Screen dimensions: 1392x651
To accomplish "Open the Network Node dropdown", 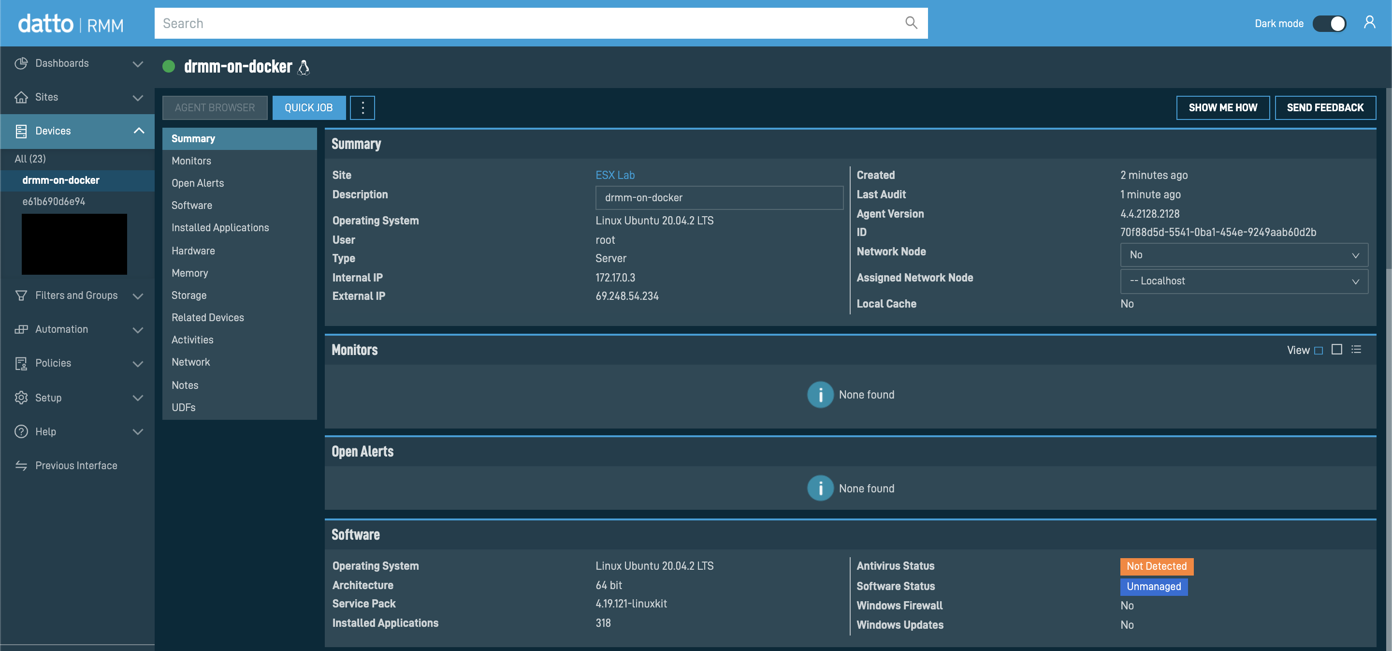I will tap(1244, 255).
